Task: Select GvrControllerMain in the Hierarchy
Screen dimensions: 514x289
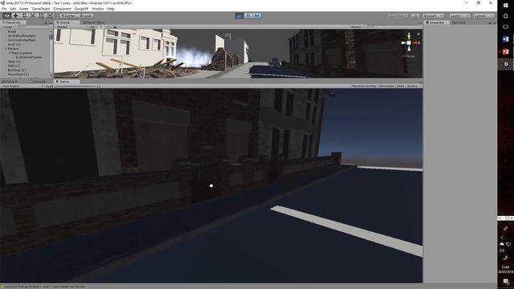Action: click(x=22, y=40)
